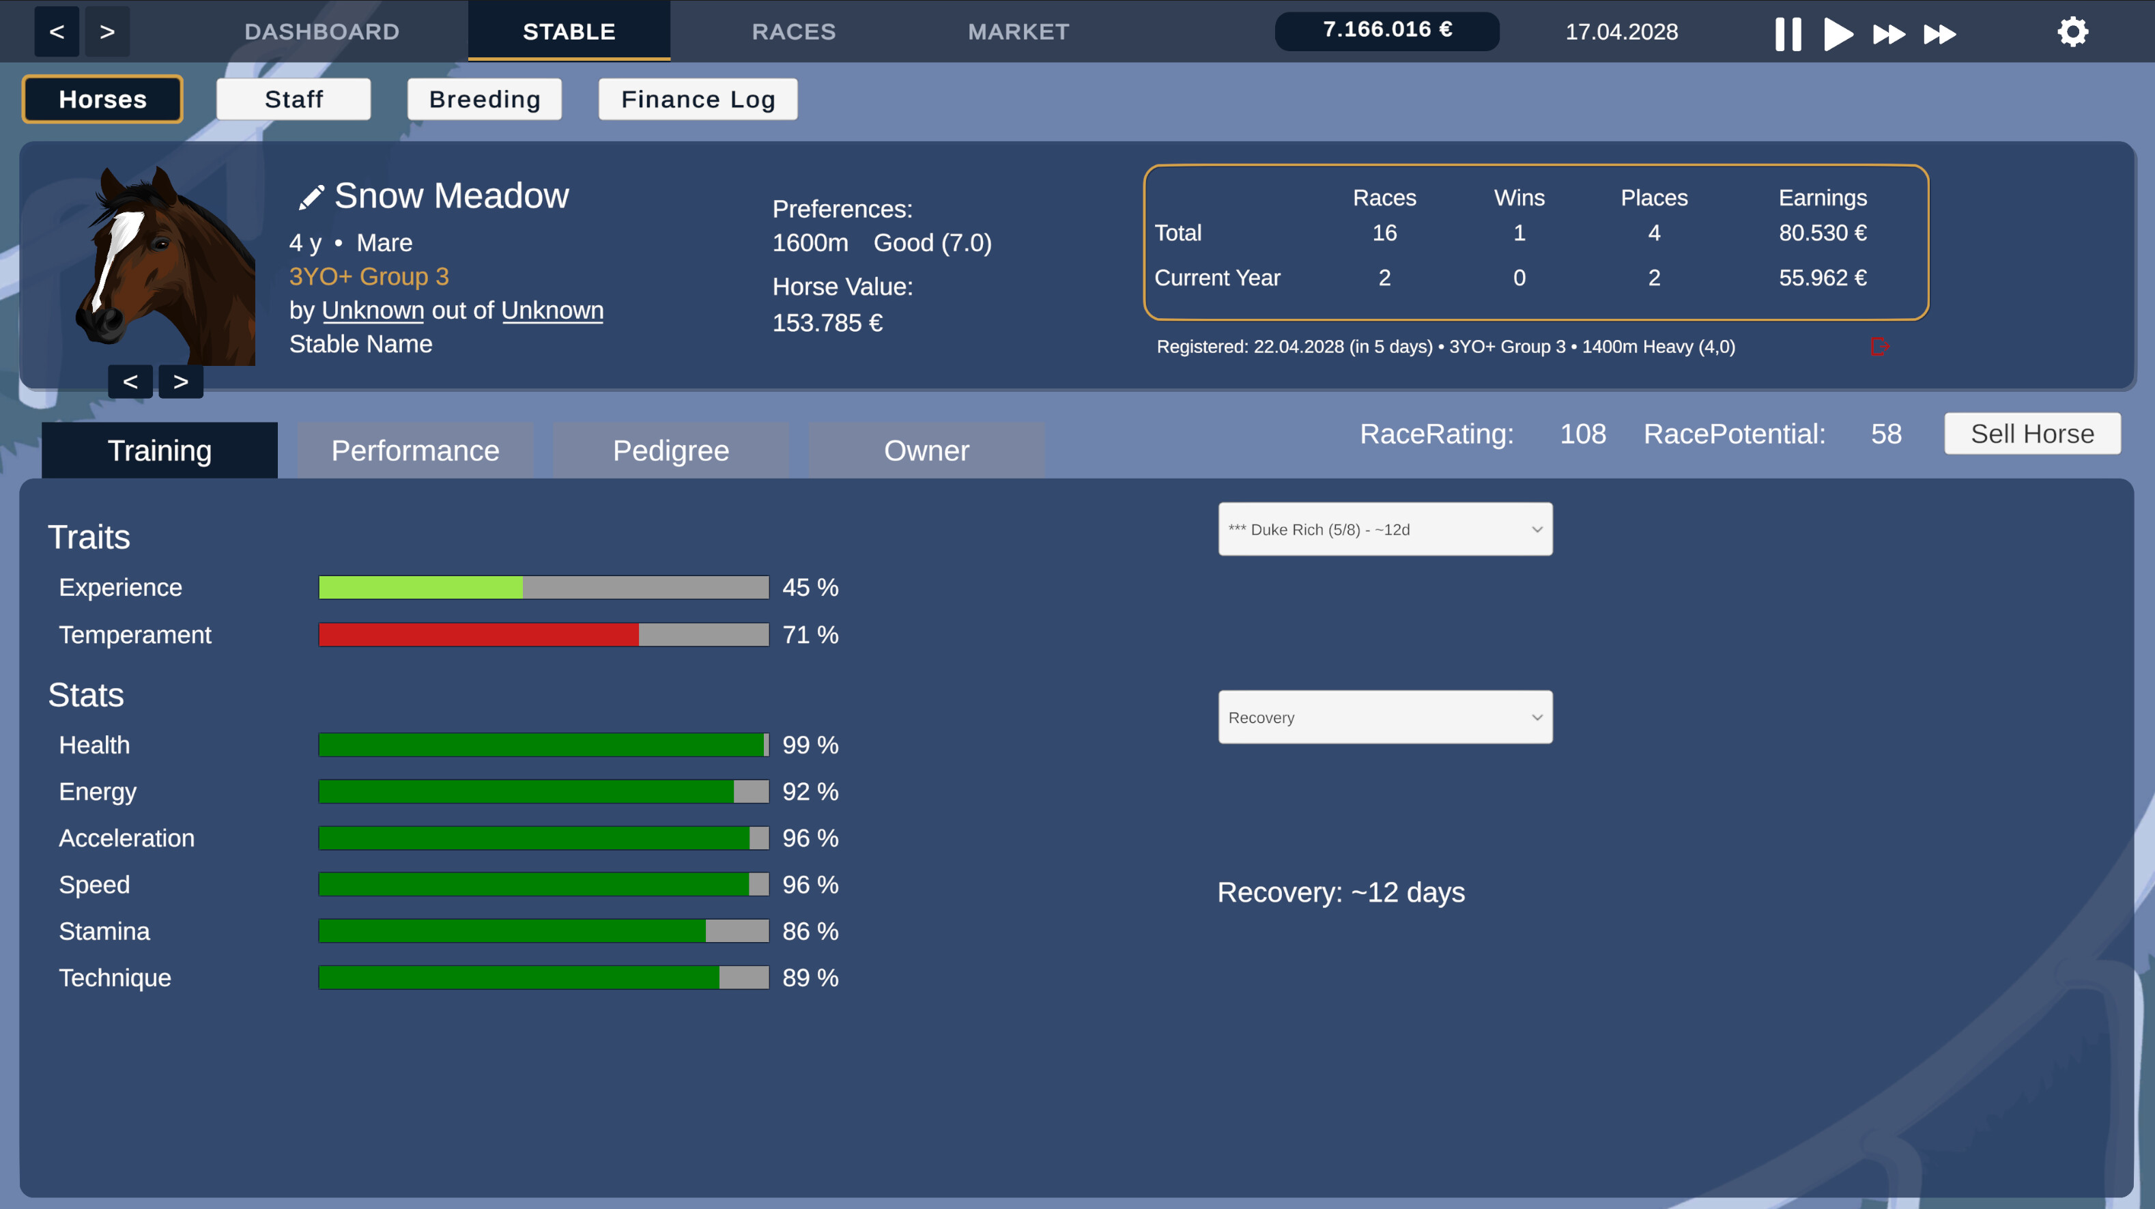Switch to the Staff view
Image resolution: width=2155 pixels, height=1209 pixels.
click(294, 99)
